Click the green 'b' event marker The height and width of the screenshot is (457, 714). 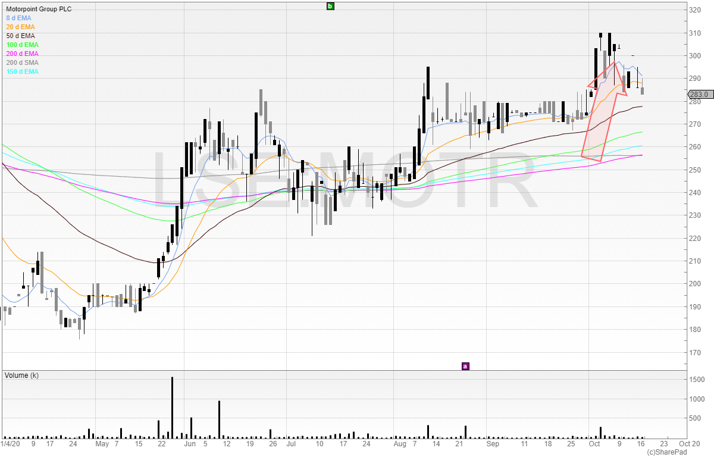[331, 6]
